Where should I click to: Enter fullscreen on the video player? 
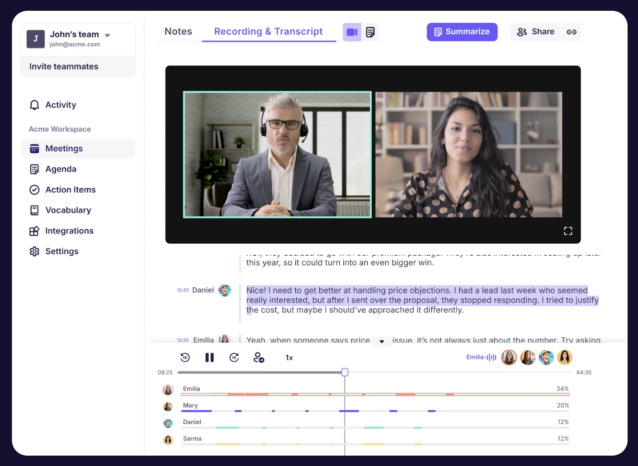(x=568, y=231)
